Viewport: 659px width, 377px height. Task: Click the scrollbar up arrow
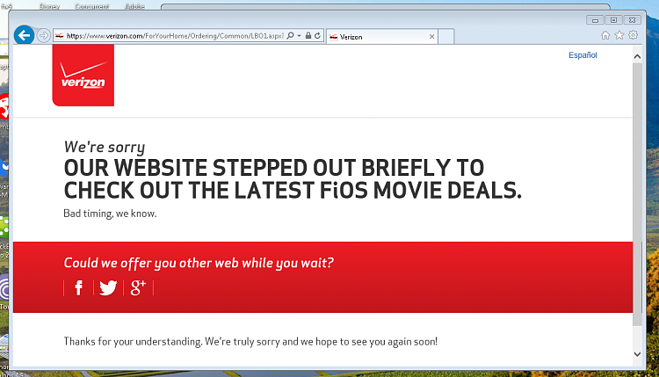click(637, 56)
